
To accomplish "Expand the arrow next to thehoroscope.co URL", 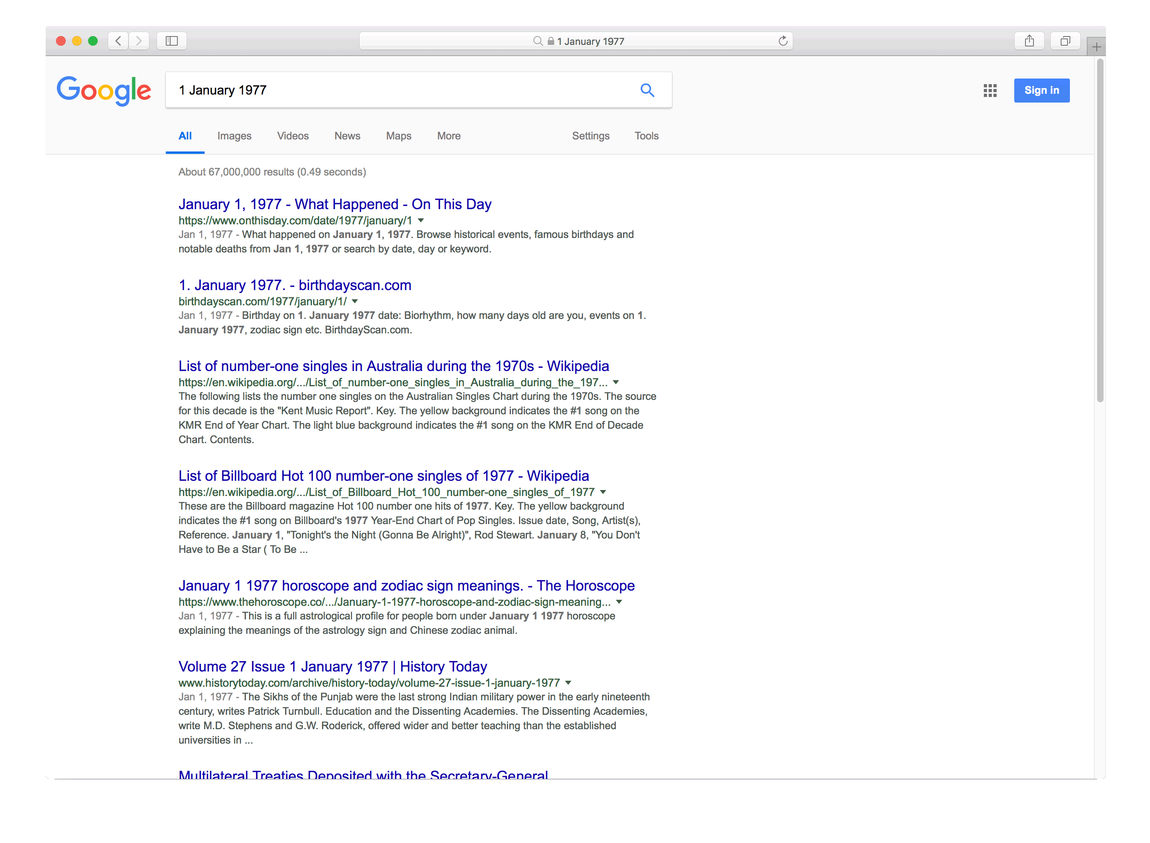I will pyautogui.click(x=619, y=602).
